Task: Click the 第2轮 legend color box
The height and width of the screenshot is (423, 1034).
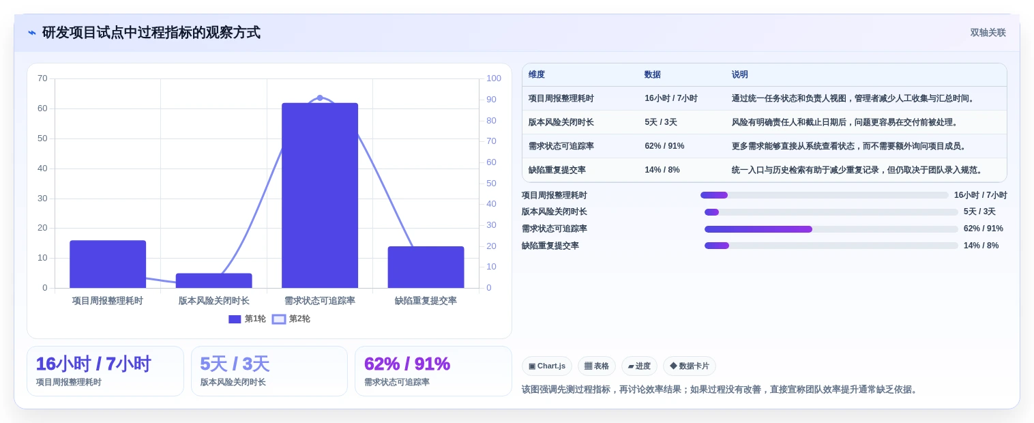Action: coord(278,319)
